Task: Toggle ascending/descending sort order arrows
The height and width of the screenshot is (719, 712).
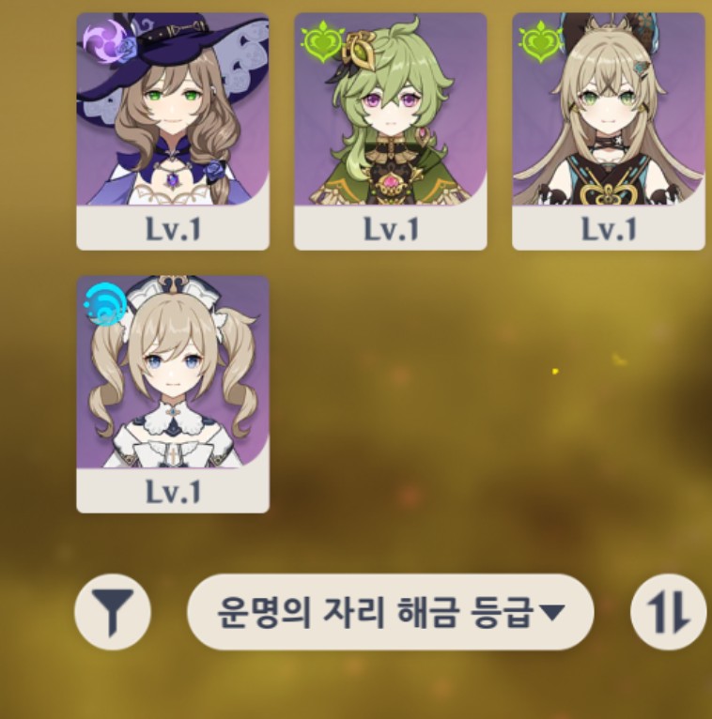Action: 668,612
